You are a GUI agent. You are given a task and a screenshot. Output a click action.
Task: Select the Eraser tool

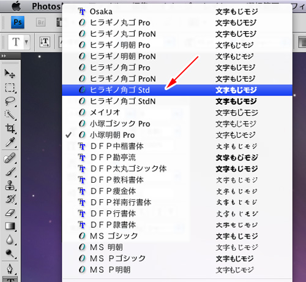[x=10, y=213]
